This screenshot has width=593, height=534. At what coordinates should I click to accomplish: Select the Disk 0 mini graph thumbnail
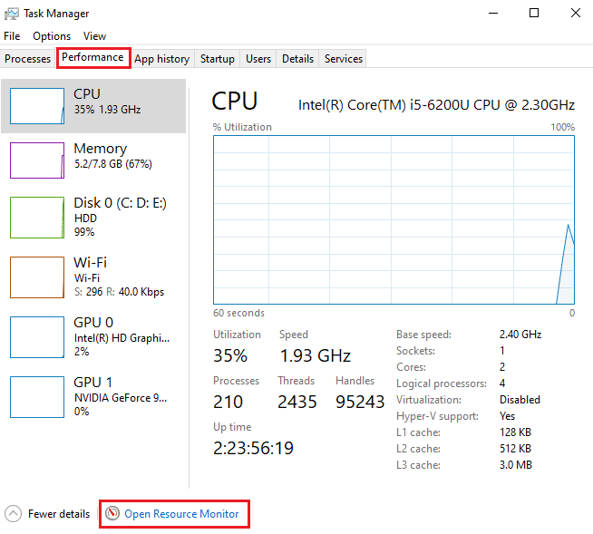coord(37,218)
